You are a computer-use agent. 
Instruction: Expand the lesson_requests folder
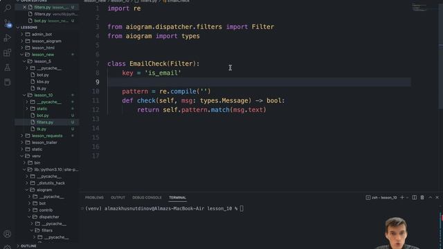click(47, 136)
